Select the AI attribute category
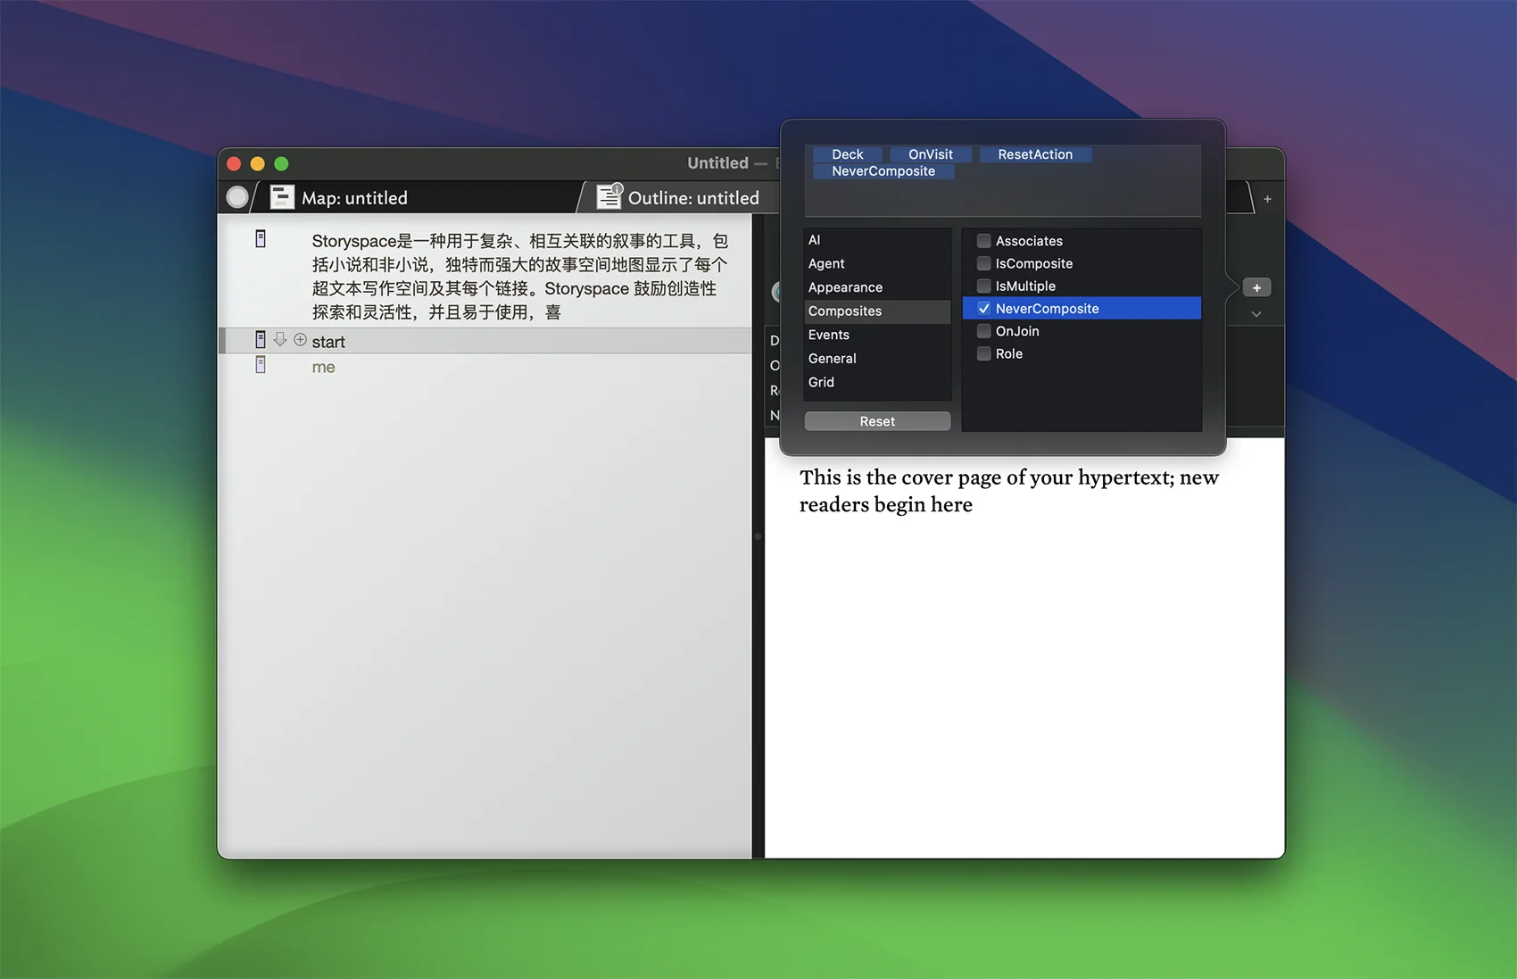 (x=877, y=240)
